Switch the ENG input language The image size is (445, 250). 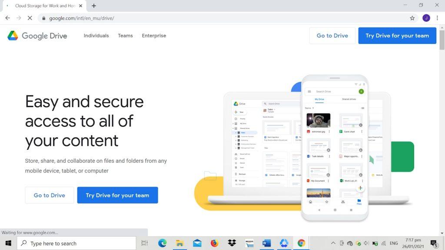(394, 243)
